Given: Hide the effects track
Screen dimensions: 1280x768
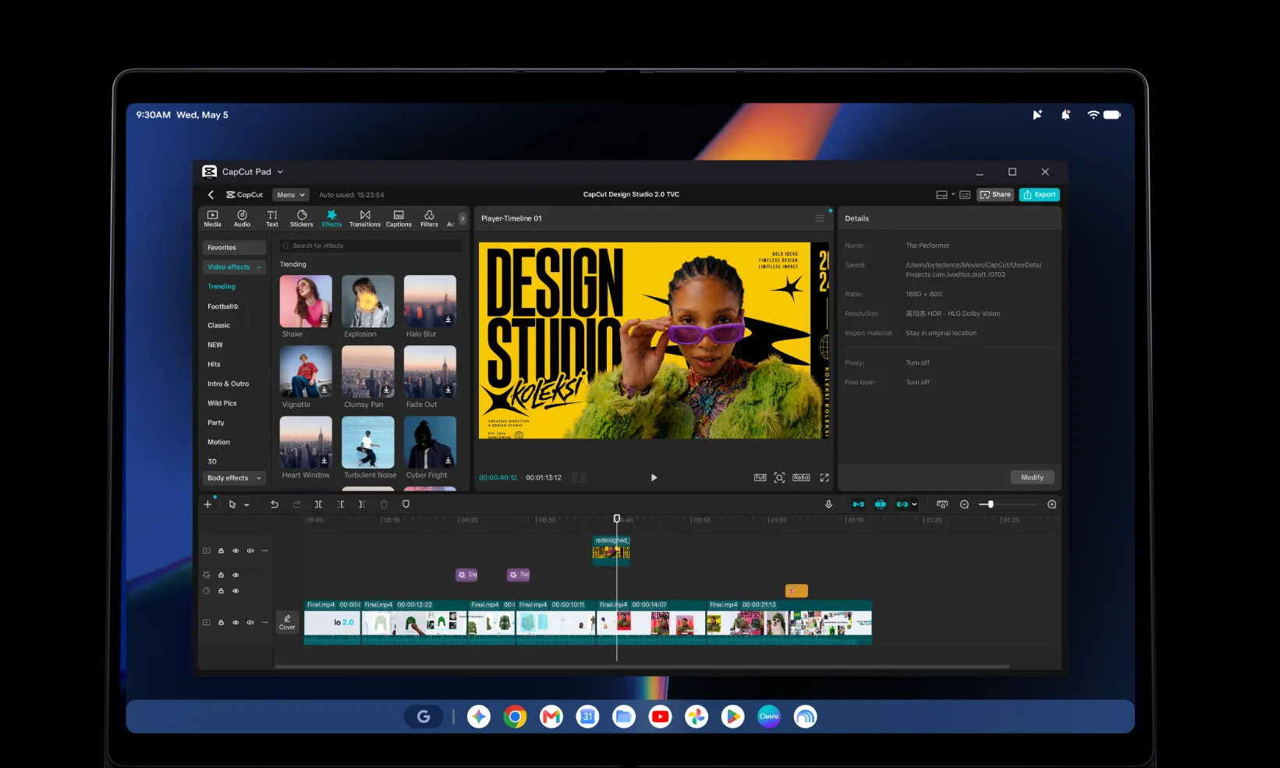Looking at the screenshot, I should [x=236, y=575].
